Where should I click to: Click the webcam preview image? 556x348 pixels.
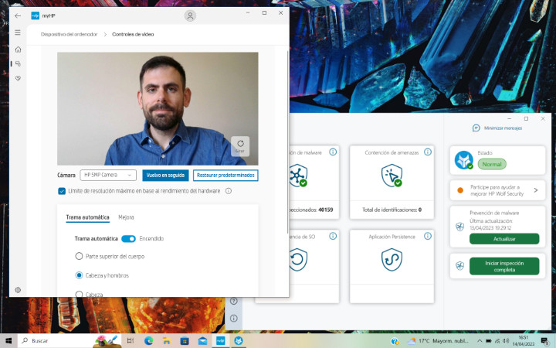pos(158,109)
